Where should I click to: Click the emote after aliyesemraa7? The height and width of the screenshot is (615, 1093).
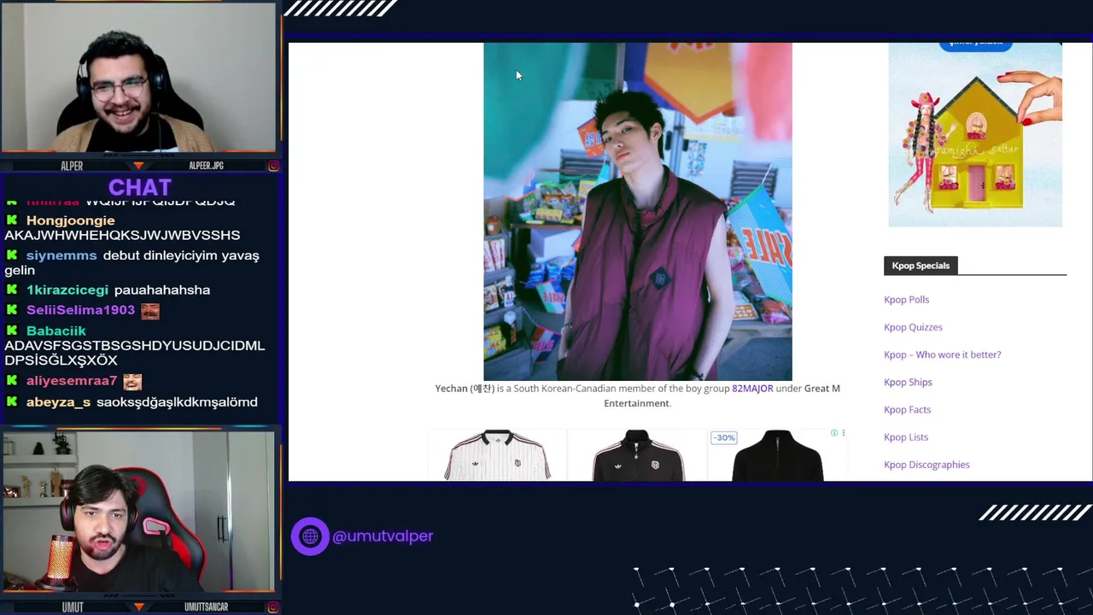pos(132,382)
